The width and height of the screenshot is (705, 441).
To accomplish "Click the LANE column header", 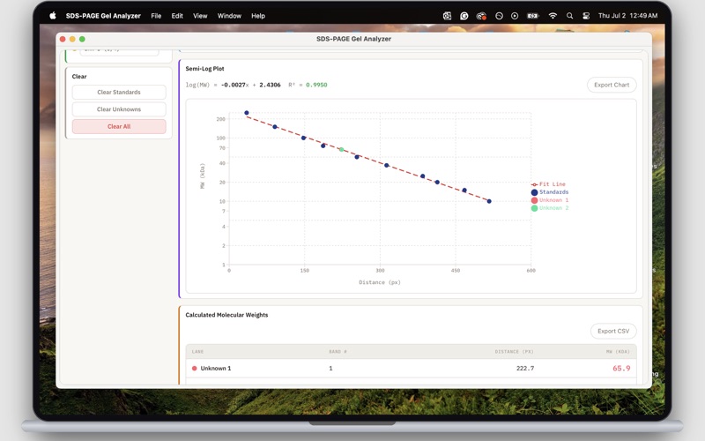I will tap(197, 351).
